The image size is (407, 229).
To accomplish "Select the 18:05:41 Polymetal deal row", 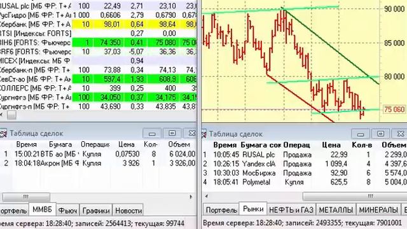I will pos(304,182).
